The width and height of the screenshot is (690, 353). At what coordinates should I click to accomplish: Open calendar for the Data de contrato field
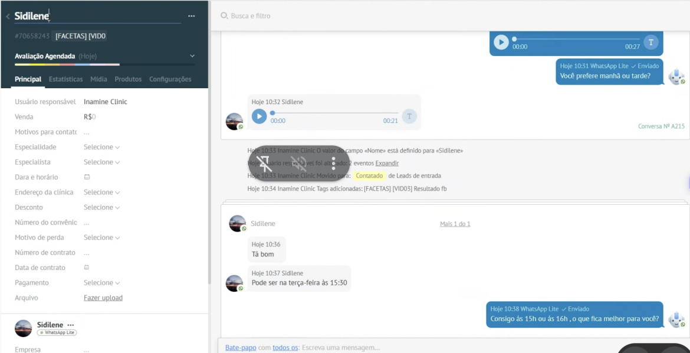pos(87,268)
